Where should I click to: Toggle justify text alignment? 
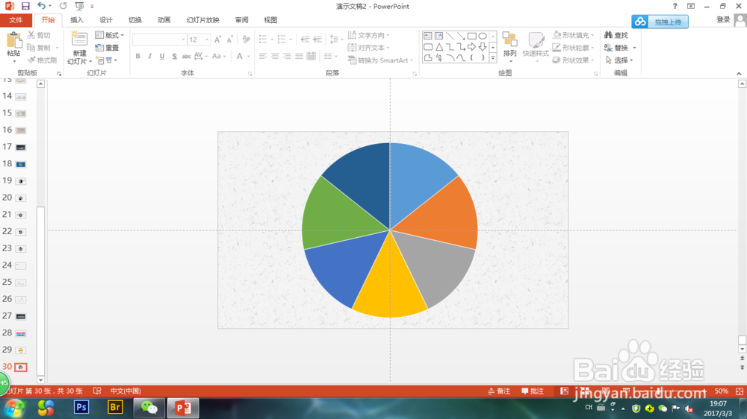(299, 56)
